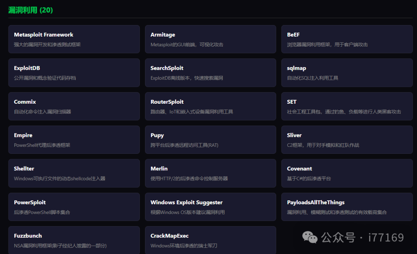Open the Merlin card

click(x=210, y=173)
